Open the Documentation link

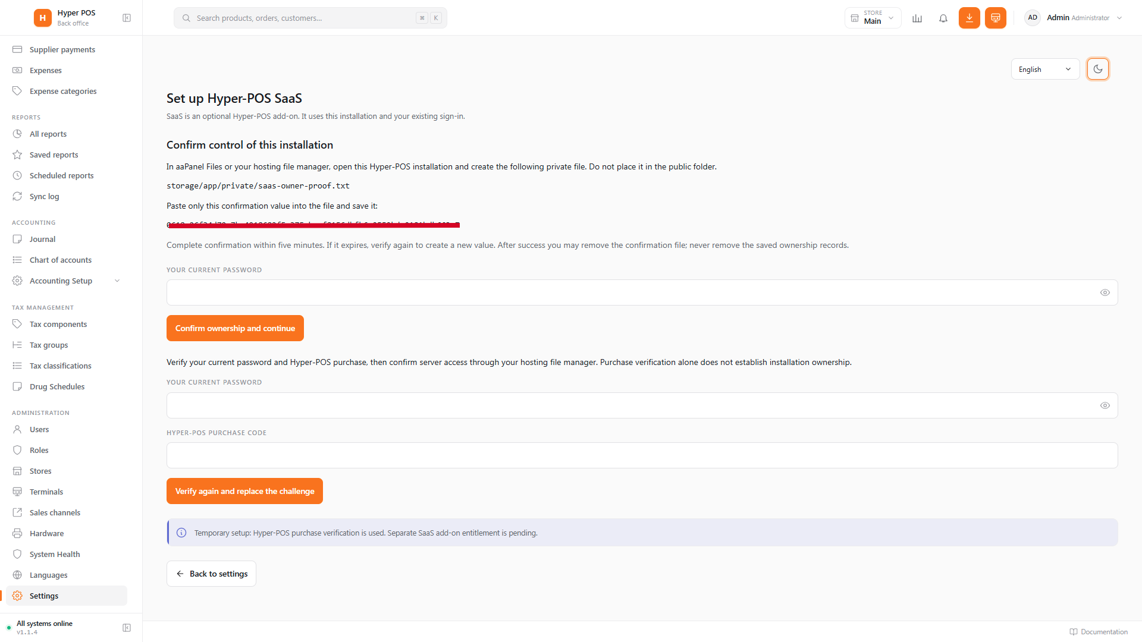click(1099, 632)
